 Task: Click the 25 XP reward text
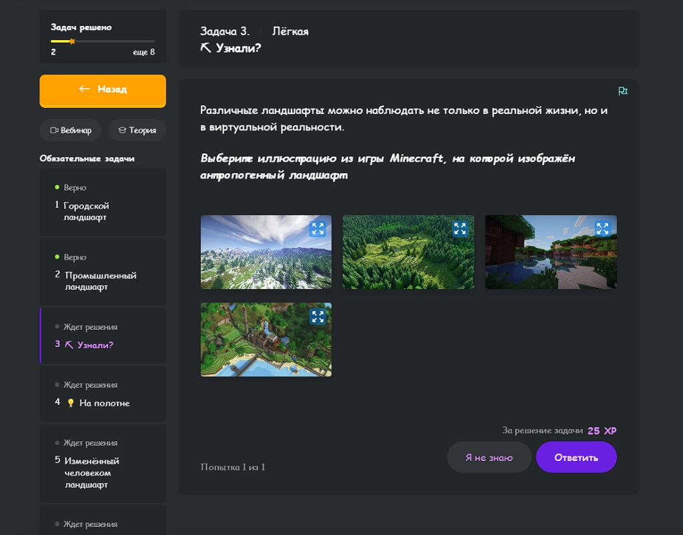(602, 430)
